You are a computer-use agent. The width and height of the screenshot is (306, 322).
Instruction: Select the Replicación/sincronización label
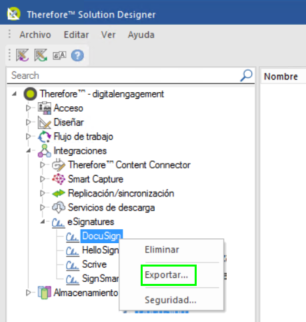121,193
